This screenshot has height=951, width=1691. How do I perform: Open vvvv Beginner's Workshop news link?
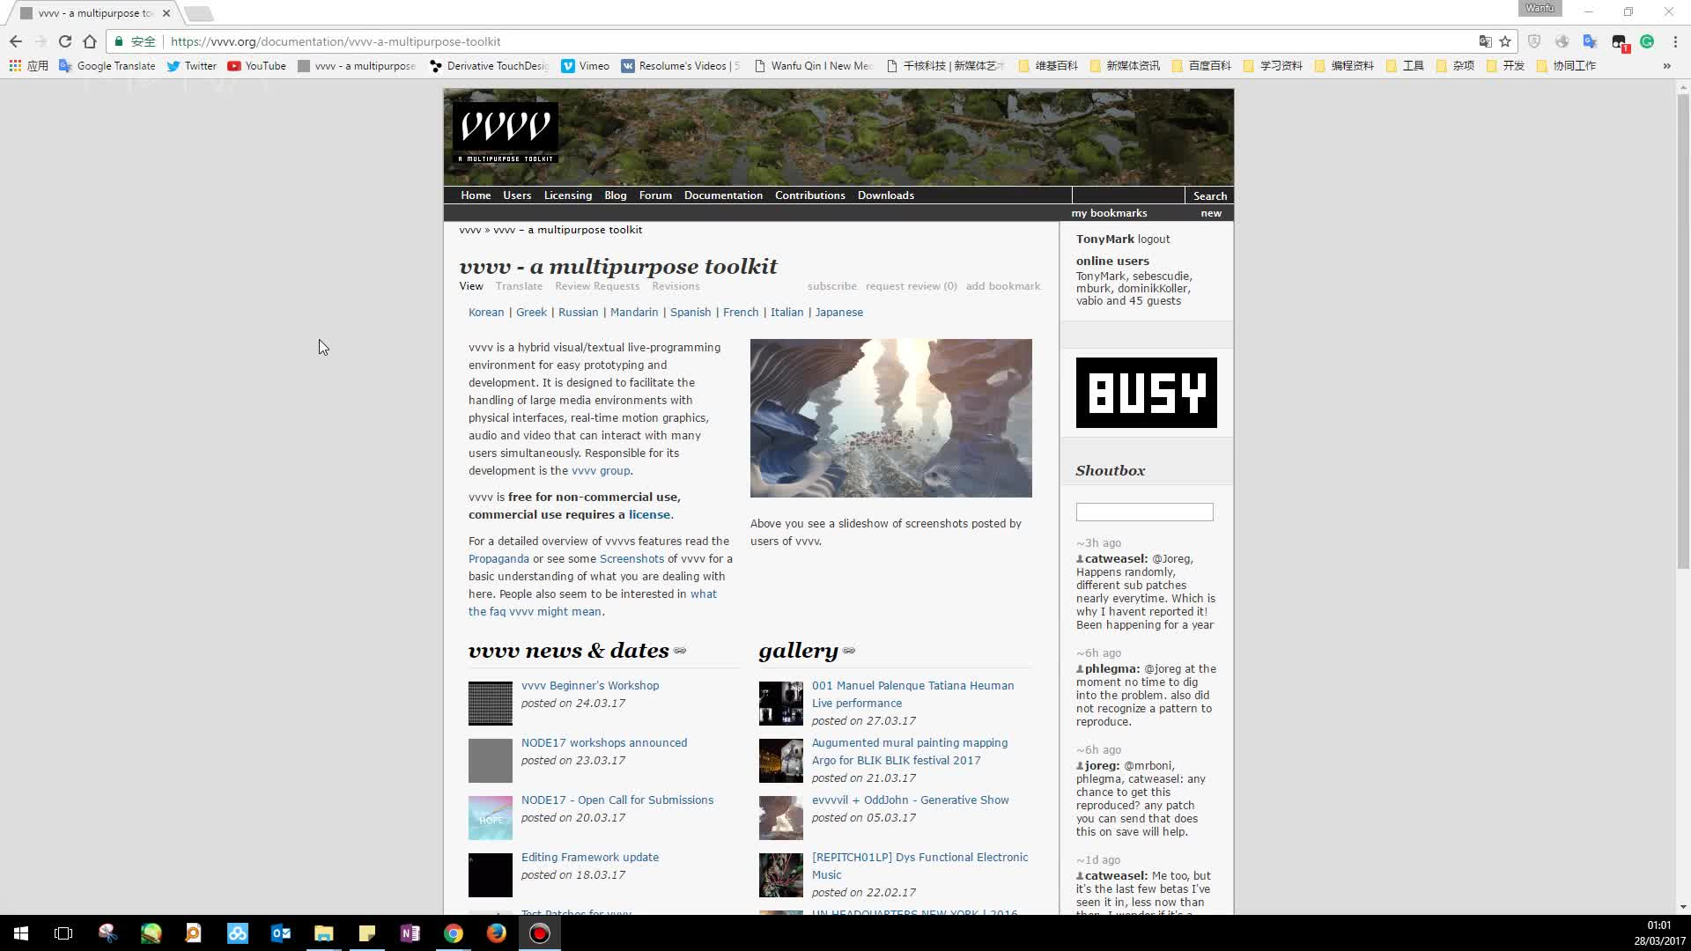pos(590,686)
